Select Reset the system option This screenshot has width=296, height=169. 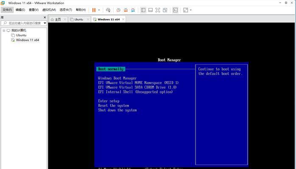(114, 106)
